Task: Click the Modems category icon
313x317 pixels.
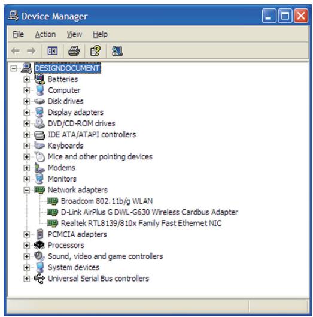Action: (x=39, y=168)
